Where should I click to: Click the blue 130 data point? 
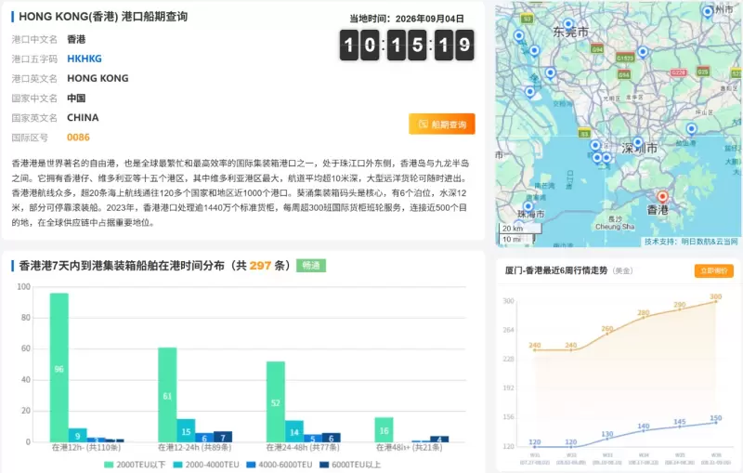pyautogui.click(x=607, y=439)
